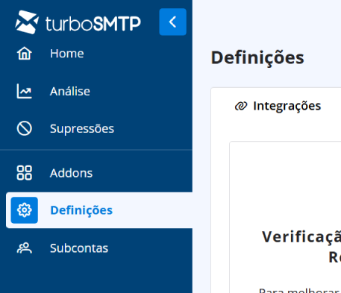This screenshot has width=341, height=293.
Task: Switch to the Integrações tab
Action: click(278, 106)
